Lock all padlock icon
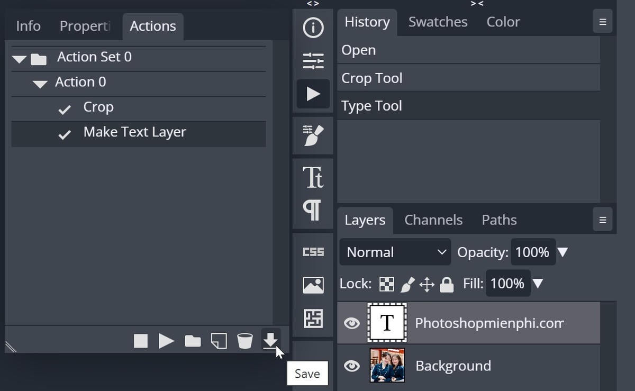The height and width of the screenshot is (391, 635). point(447,285)
